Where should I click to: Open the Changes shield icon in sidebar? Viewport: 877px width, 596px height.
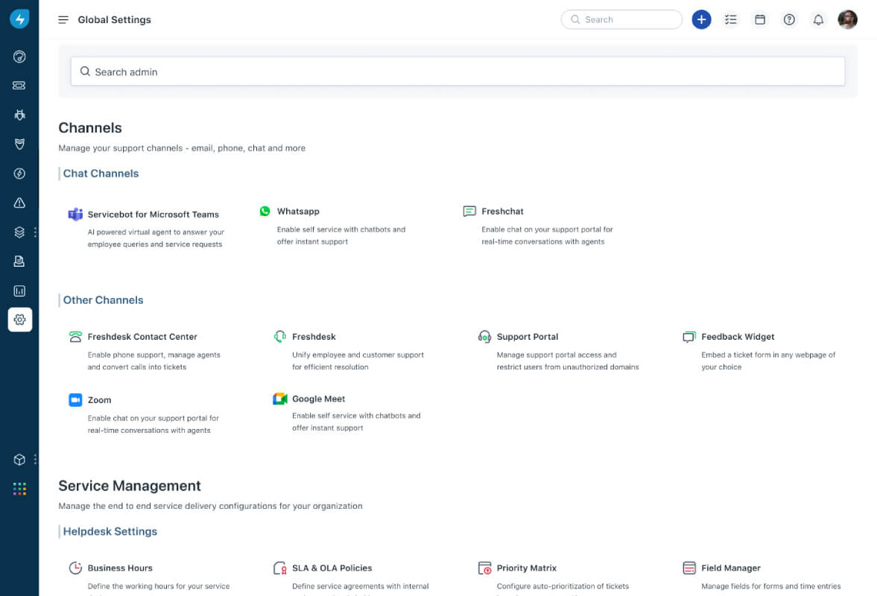tap(19, 145)
